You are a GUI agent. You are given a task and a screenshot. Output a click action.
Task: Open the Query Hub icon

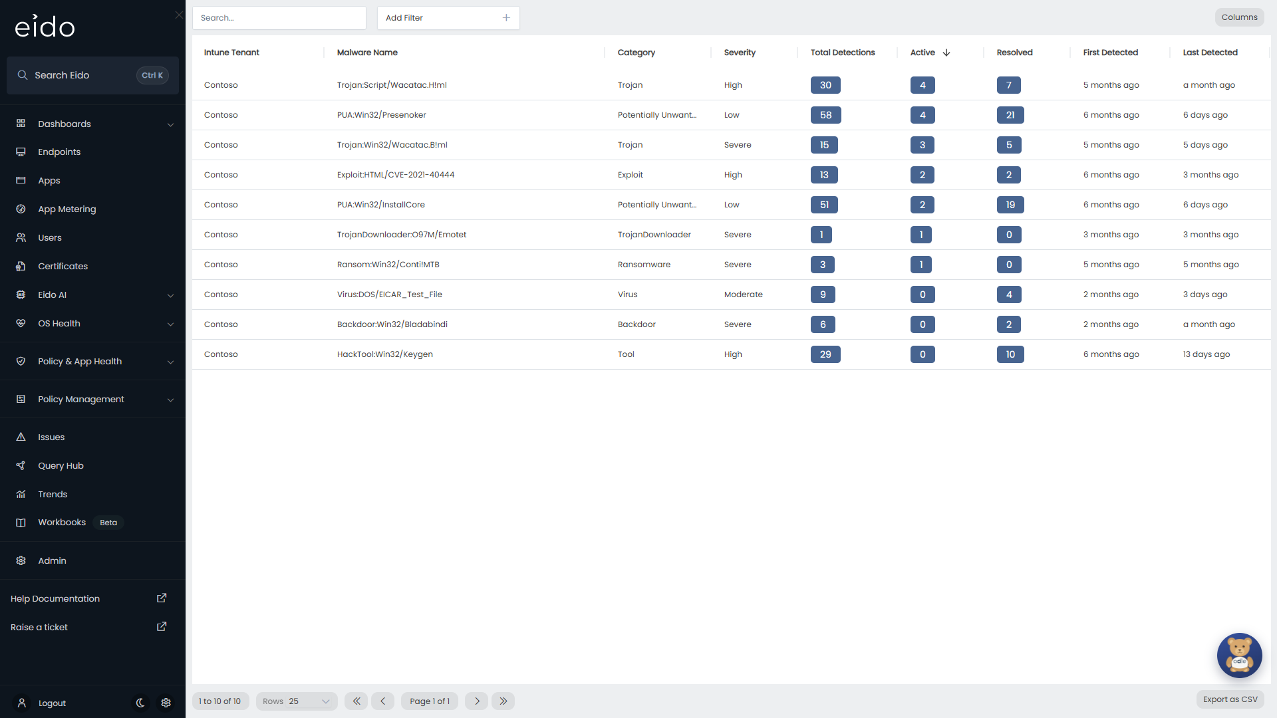tap(21, 465)
